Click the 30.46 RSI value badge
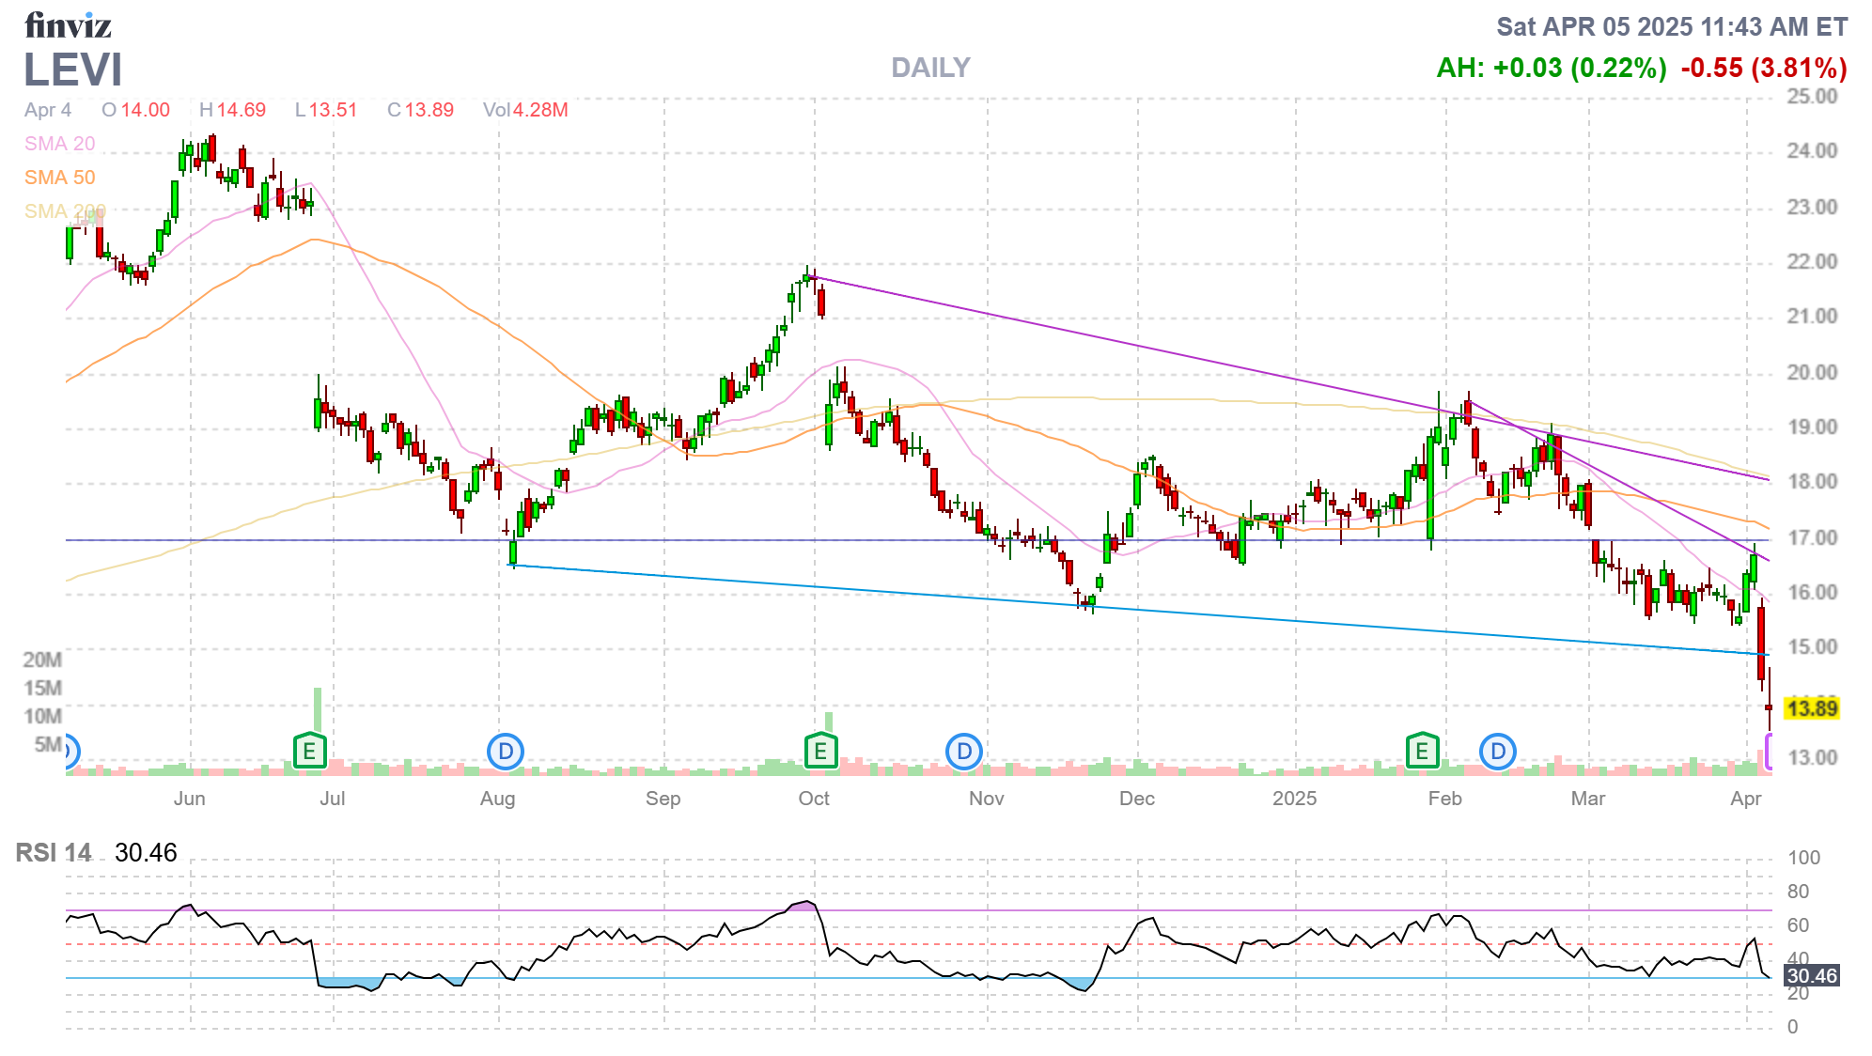This screenshot has height=1056, width=1872. [1811, 976]
